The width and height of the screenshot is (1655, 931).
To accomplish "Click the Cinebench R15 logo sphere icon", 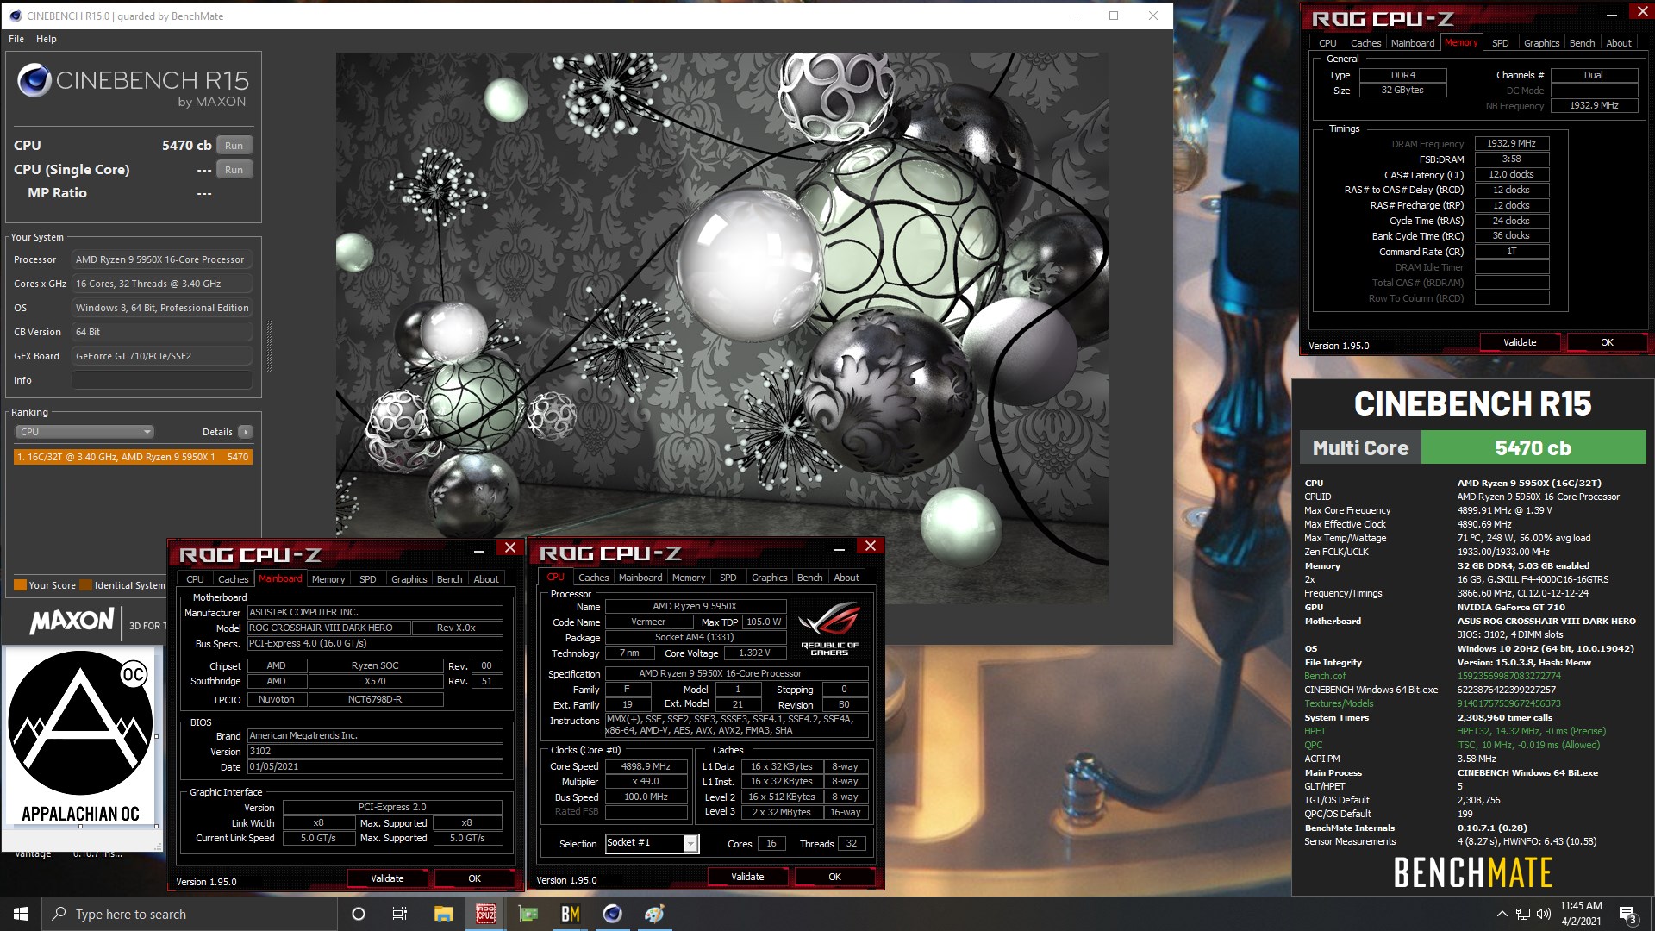I will [34, 80].
